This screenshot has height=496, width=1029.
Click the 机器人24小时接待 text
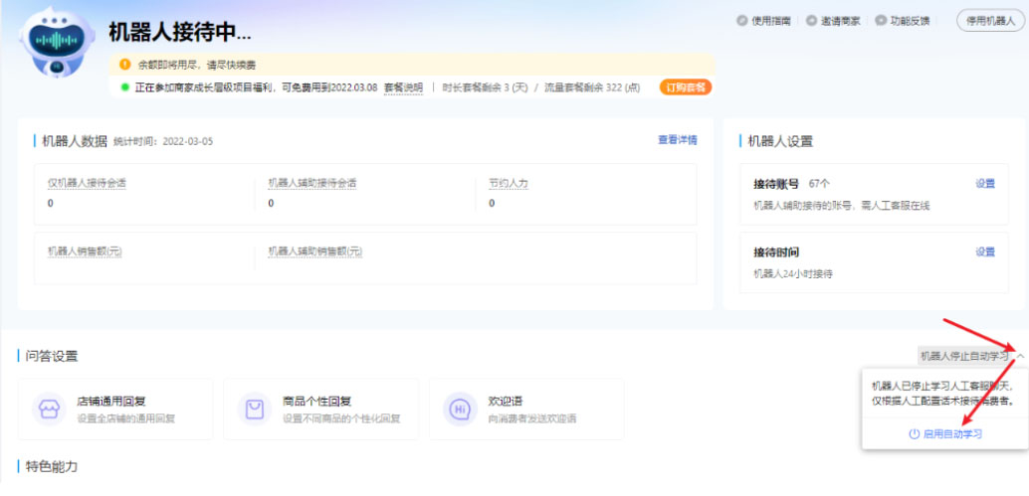click(x=793, y=274)
